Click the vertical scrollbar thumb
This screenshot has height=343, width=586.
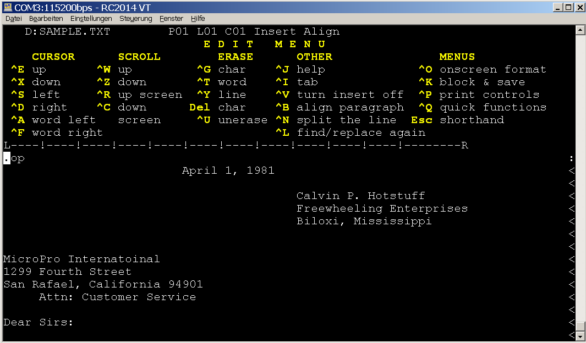pyautogui.click(x=580, y=327)
